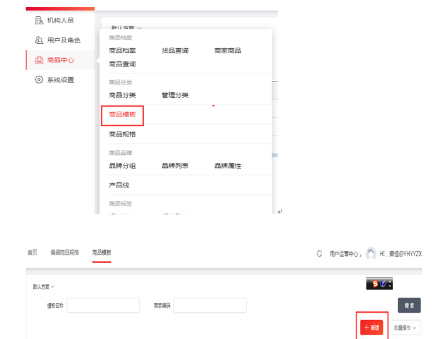
Task: Open 品牌分组 menu entry
Action: pyautogui.click(x=122, y=165)
